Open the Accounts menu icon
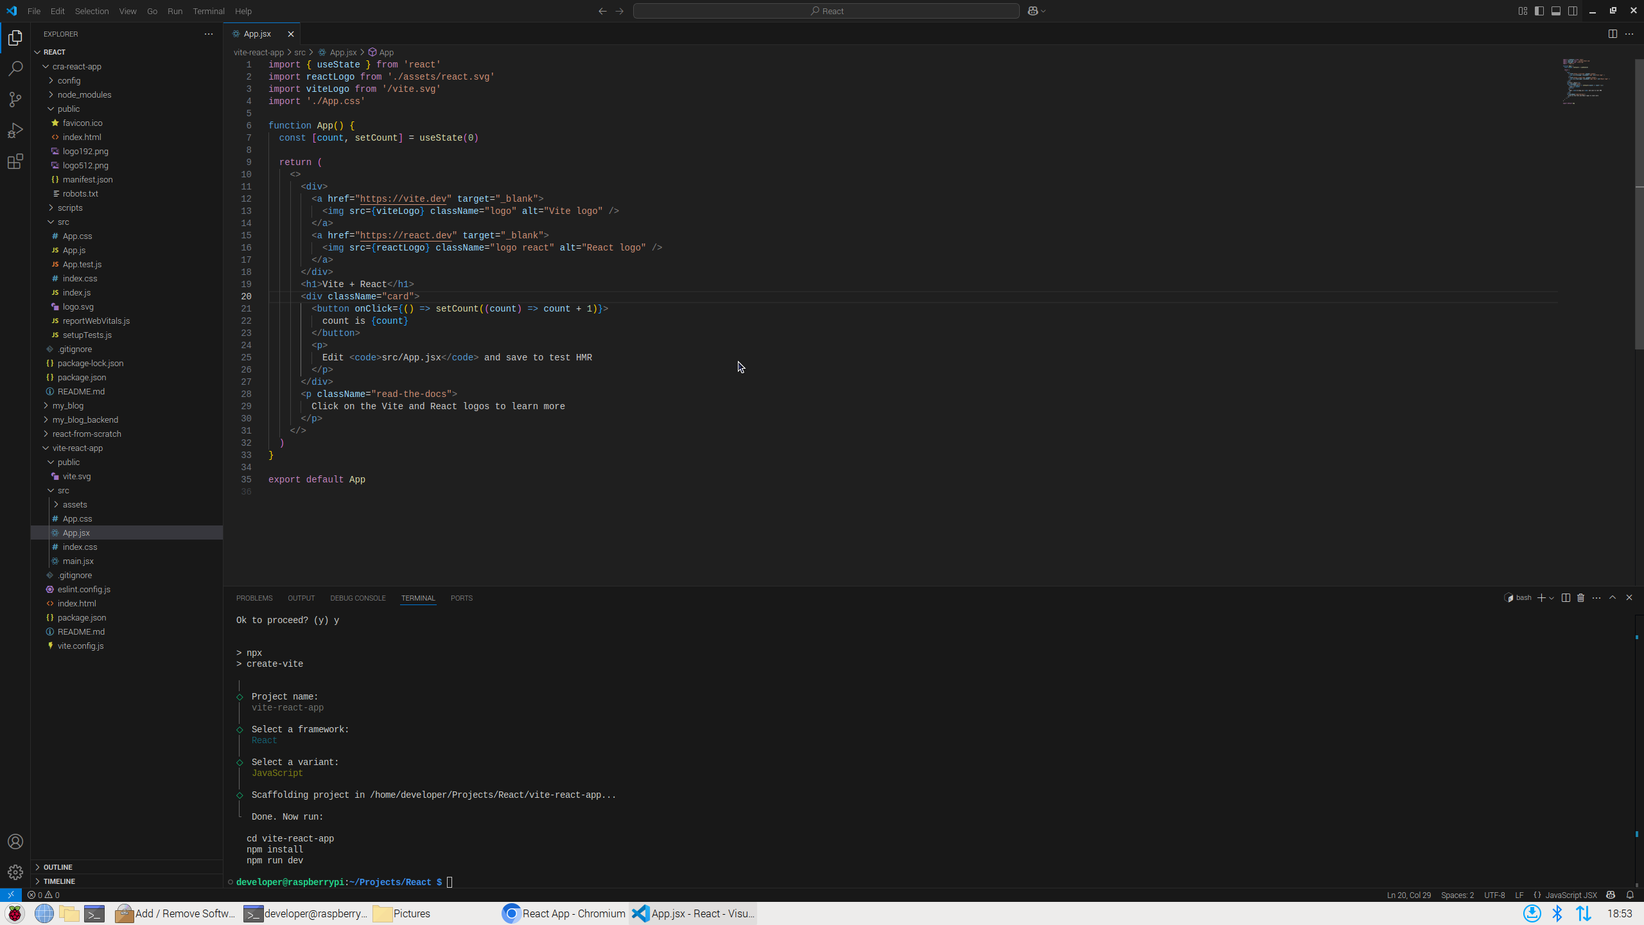Screen dimensions: 1644x925 click(15, 841)
